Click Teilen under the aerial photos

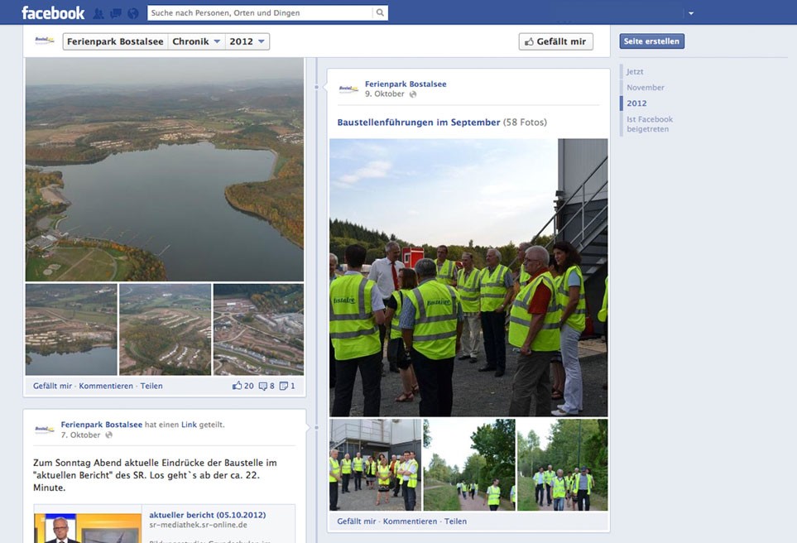[151, 386]
